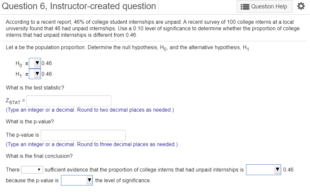The image size is (310, 192).
Task: Open the proportion comparison dropdown next to 0.46
Action: click(x=263, y=169)
